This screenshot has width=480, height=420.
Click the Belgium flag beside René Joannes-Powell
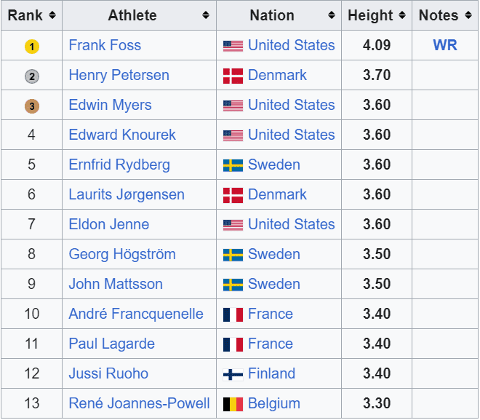click(233, 404)
